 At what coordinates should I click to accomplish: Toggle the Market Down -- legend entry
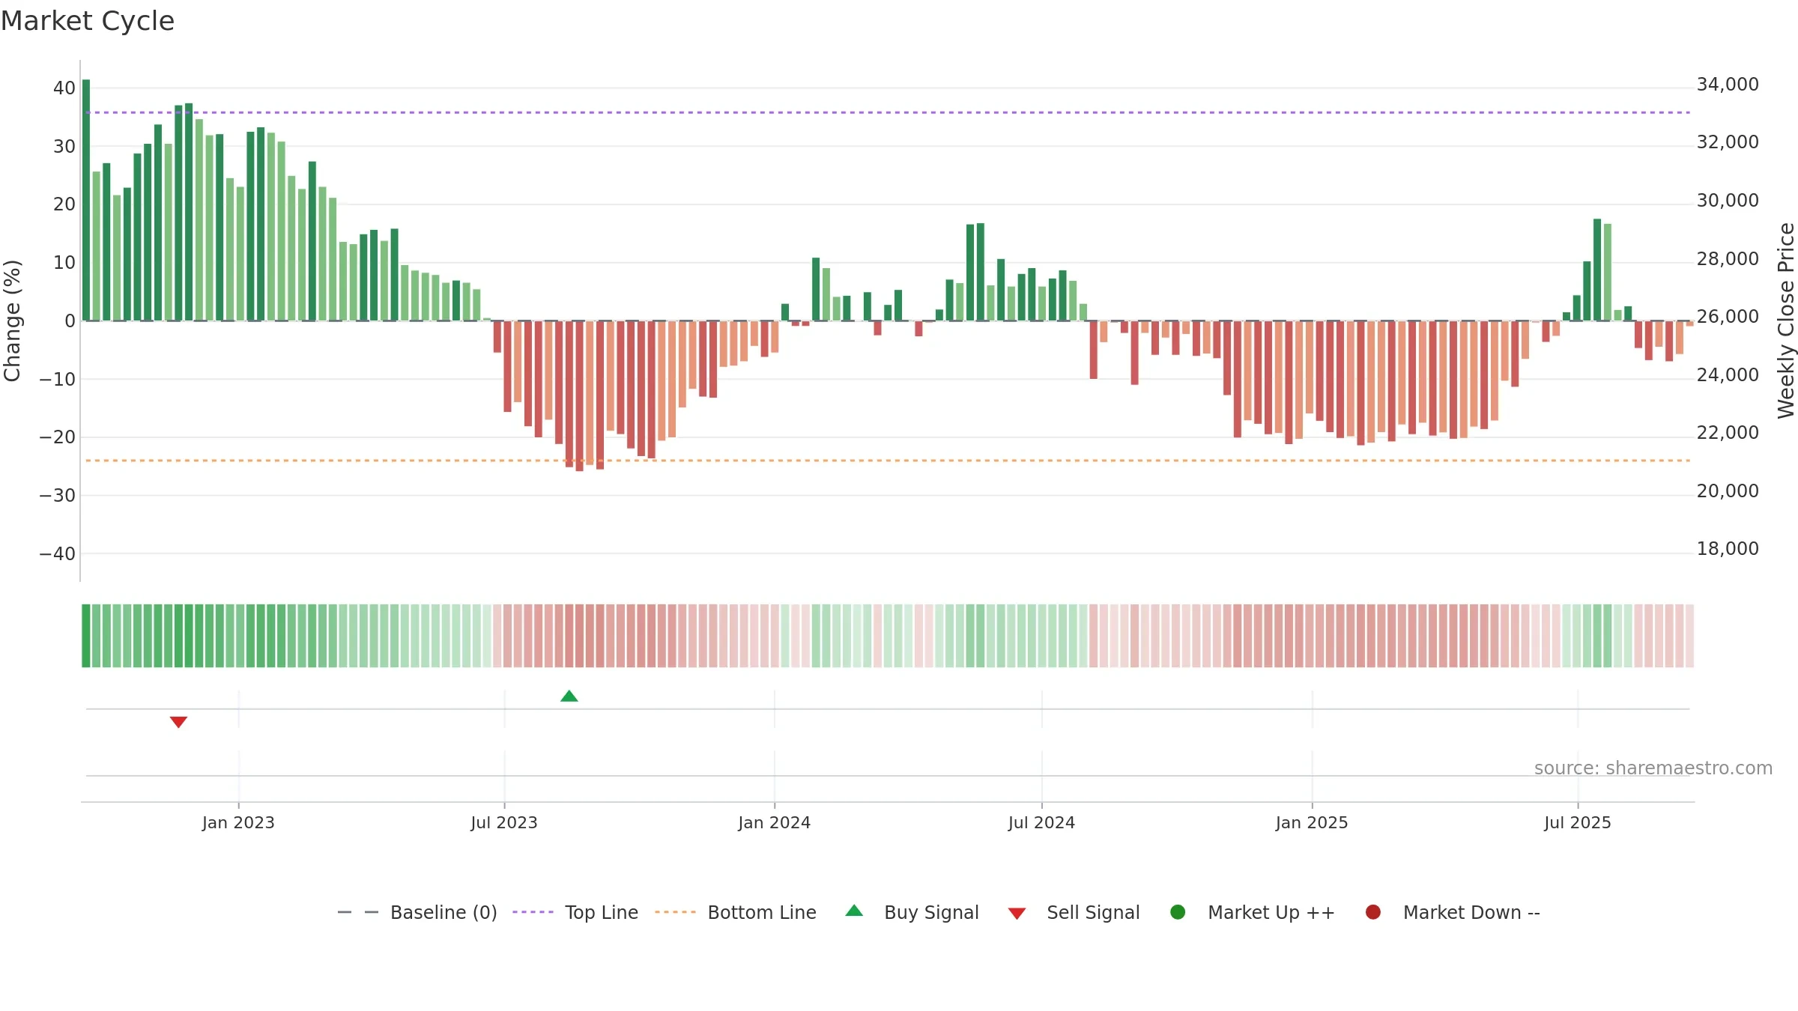tap(1453, 912)
